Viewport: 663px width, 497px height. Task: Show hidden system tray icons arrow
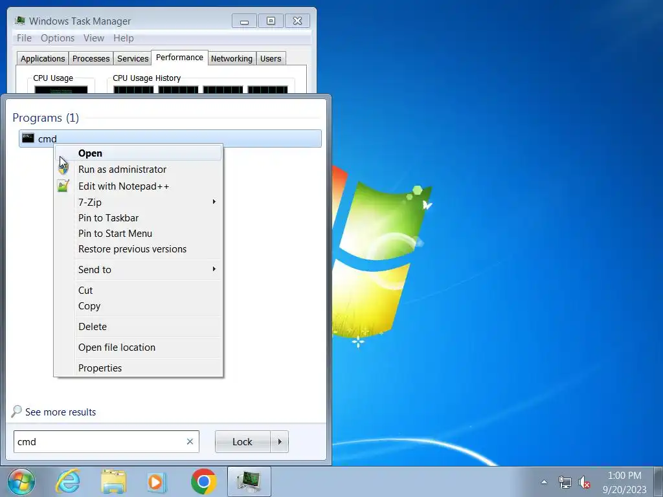[544, 481]
